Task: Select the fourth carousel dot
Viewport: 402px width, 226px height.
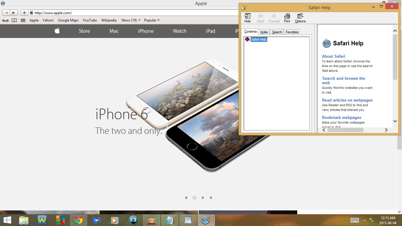Action: (x=211, y=198)
